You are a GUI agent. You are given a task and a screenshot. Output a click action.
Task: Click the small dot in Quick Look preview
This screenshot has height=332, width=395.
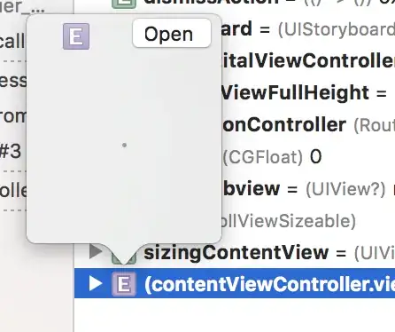coord(124,145)
